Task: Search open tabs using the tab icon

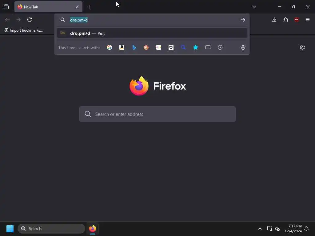Action: pos(208,47)
